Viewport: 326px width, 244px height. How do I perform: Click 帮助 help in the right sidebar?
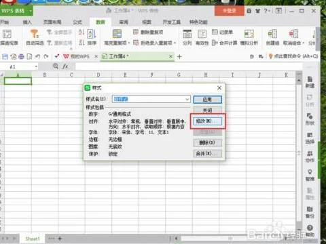click(x=310, y=231)
